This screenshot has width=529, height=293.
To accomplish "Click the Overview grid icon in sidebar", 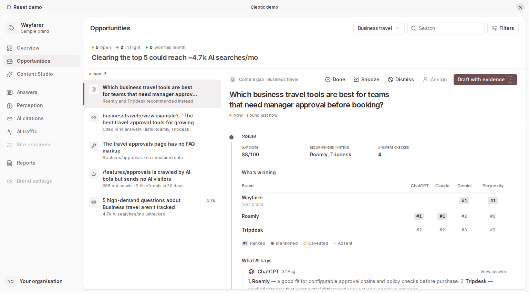I will click(10, 48).
